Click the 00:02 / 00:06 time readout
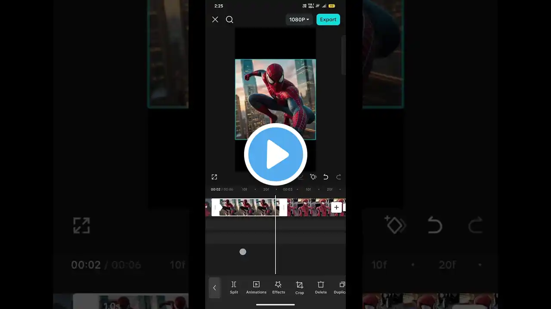The width and height of the screenshot is (551, 309). (x=222, y=189)
